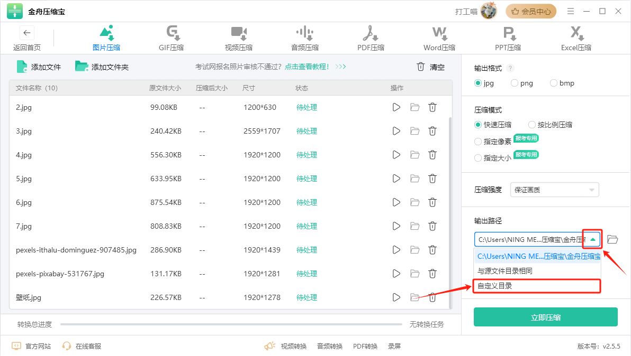631x356 pixels.
Task: Open output folder for 2.jpg
Action: point(414,107)
